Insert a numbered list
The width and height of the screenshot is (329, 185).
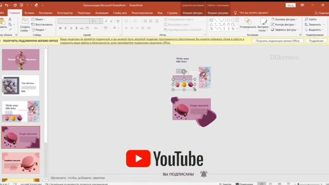pos(135,21)
